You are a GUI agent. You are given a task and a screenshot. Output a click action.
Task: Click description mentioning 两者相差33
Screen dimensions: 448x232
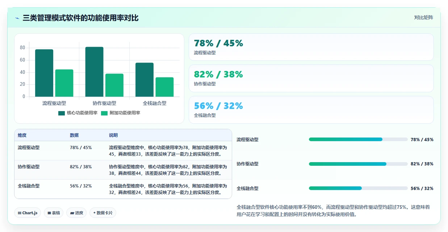tap(168, 151)
